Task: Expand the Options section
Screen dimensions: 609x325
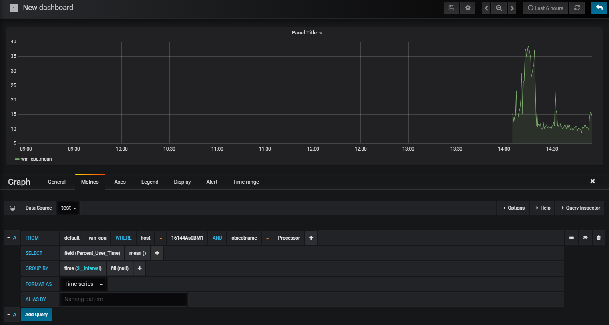Action: [x=513, y=208]
